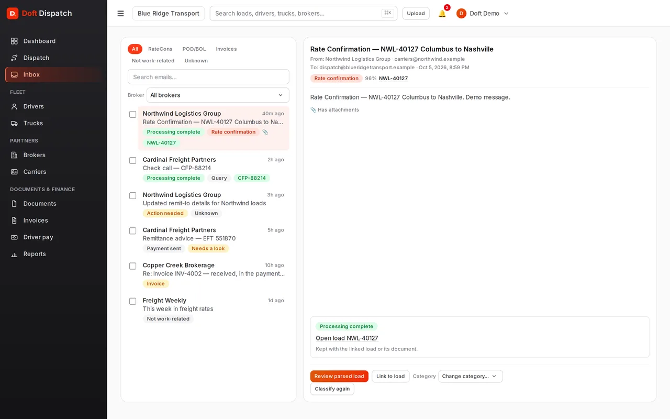670x419 pixels.
Task: Open Carriers under Partners
Action: [x=53, y=172]
